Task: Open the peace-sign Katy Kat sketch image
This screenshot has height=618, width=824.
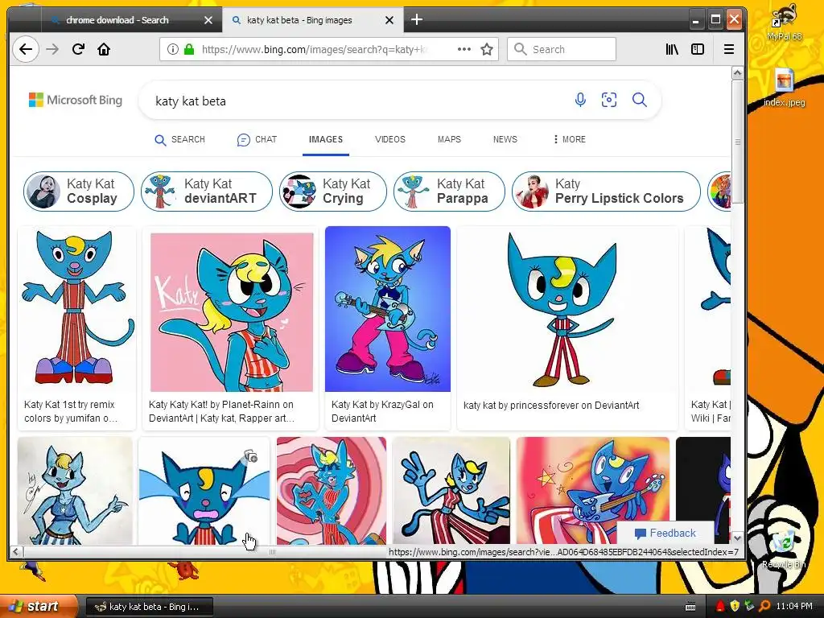Action: tap(451, 490)
